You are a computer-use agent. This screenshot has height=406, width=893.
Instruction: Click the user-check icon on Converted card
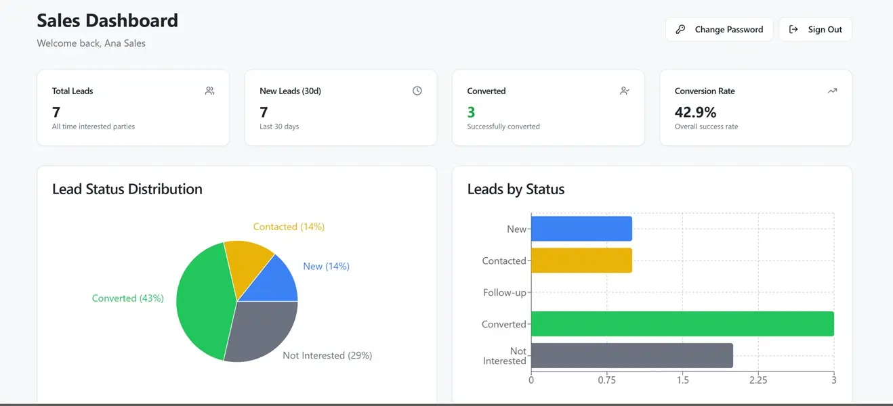[x=625, y=91]
